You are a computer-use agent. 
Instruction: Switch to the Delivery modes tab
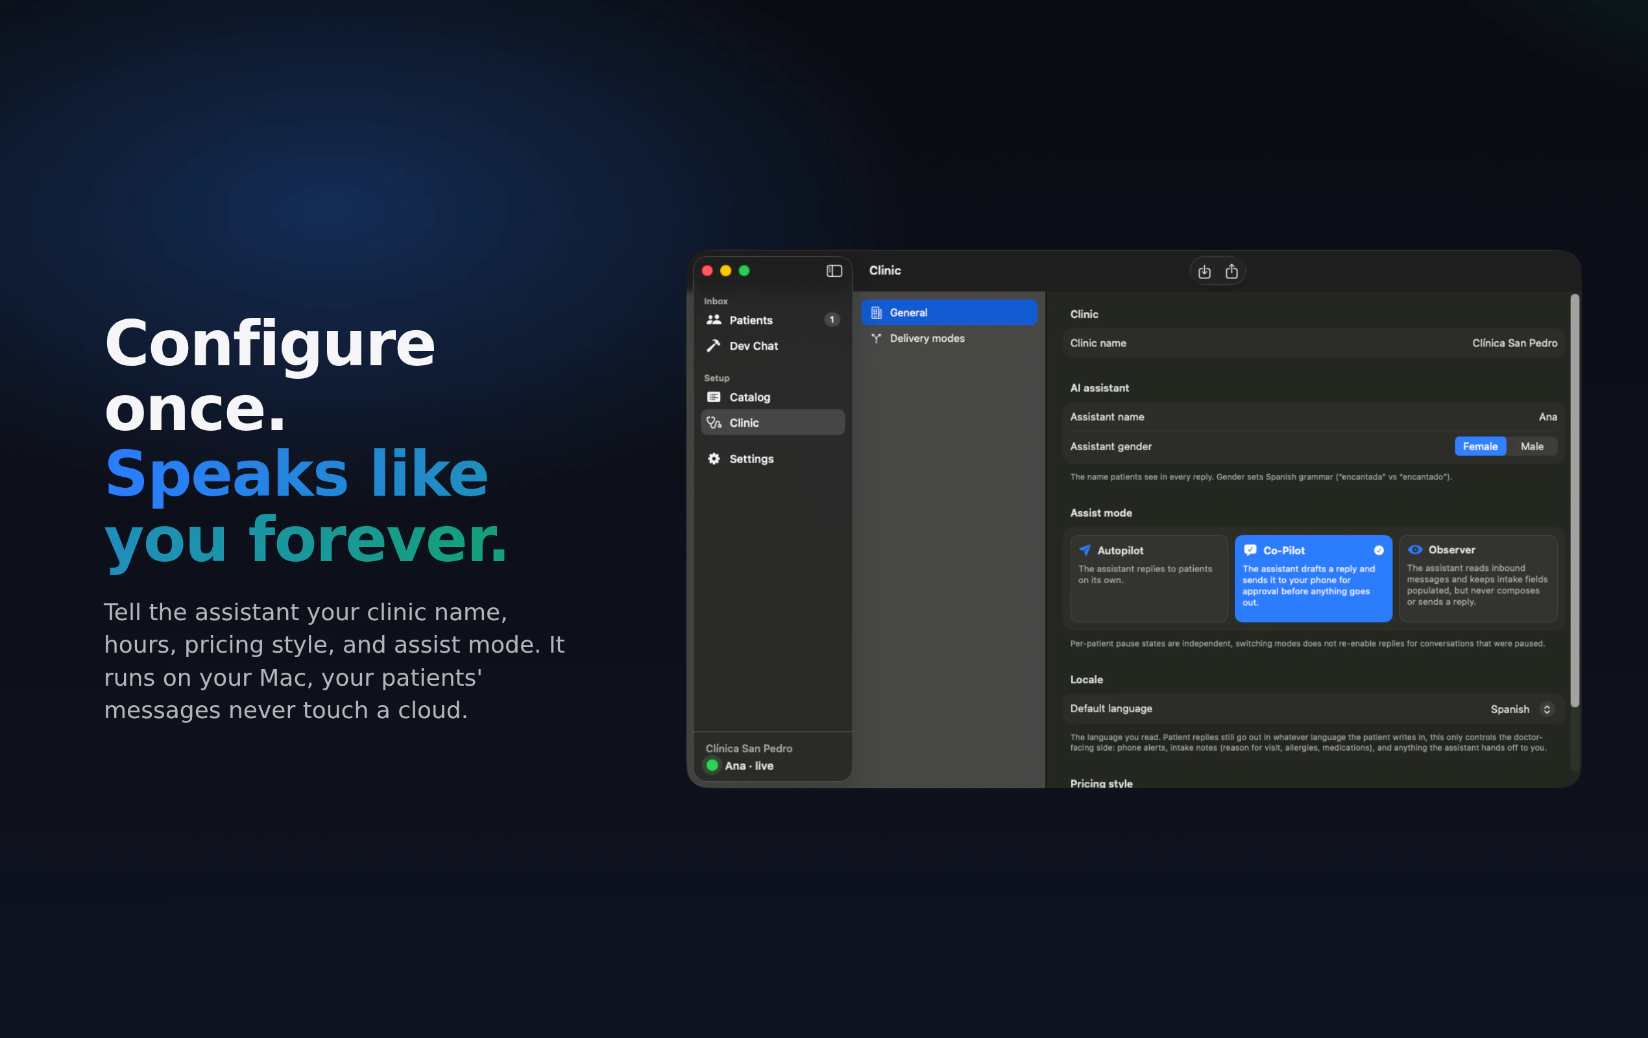[927, 338]
